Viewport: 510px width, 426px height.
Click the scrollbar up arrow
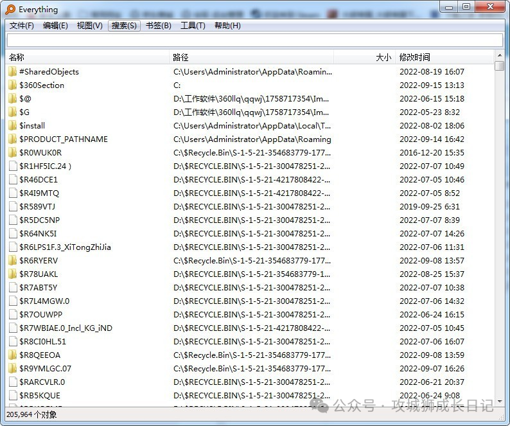[x=499, y=55]
